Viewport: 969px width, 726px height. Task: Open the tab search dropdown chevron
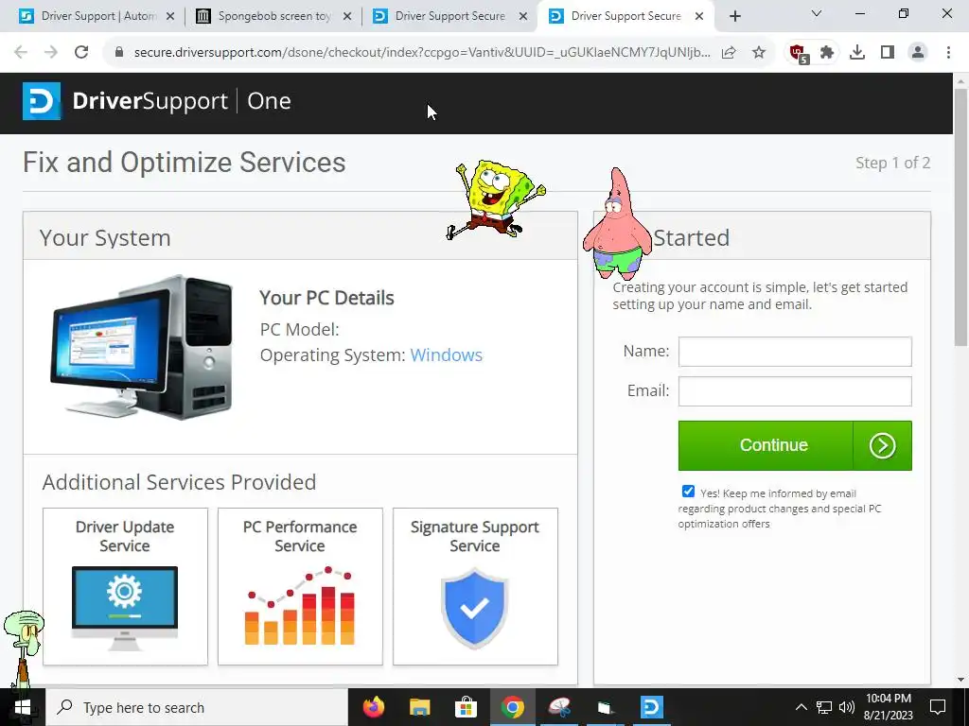pyautogui.click(x=817, y=13)
